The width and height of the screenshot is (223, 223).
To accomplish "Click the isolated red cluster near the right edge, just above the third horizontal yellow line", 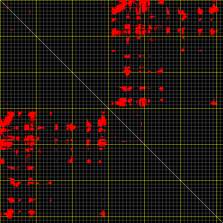I will coord(214,103).
